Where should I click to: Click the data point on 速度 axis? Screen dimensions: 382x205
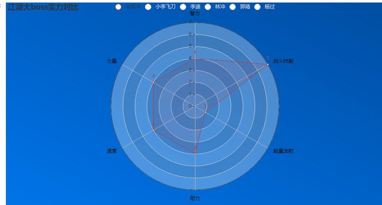[153, 130]
